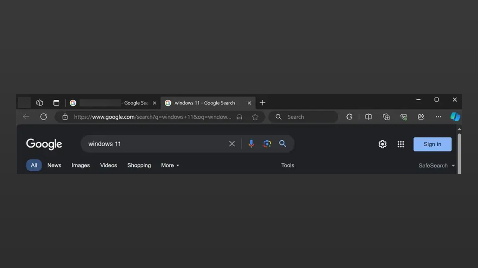Click the Sign in button
This screenshot has width=478, height=268.
(432, 144)
